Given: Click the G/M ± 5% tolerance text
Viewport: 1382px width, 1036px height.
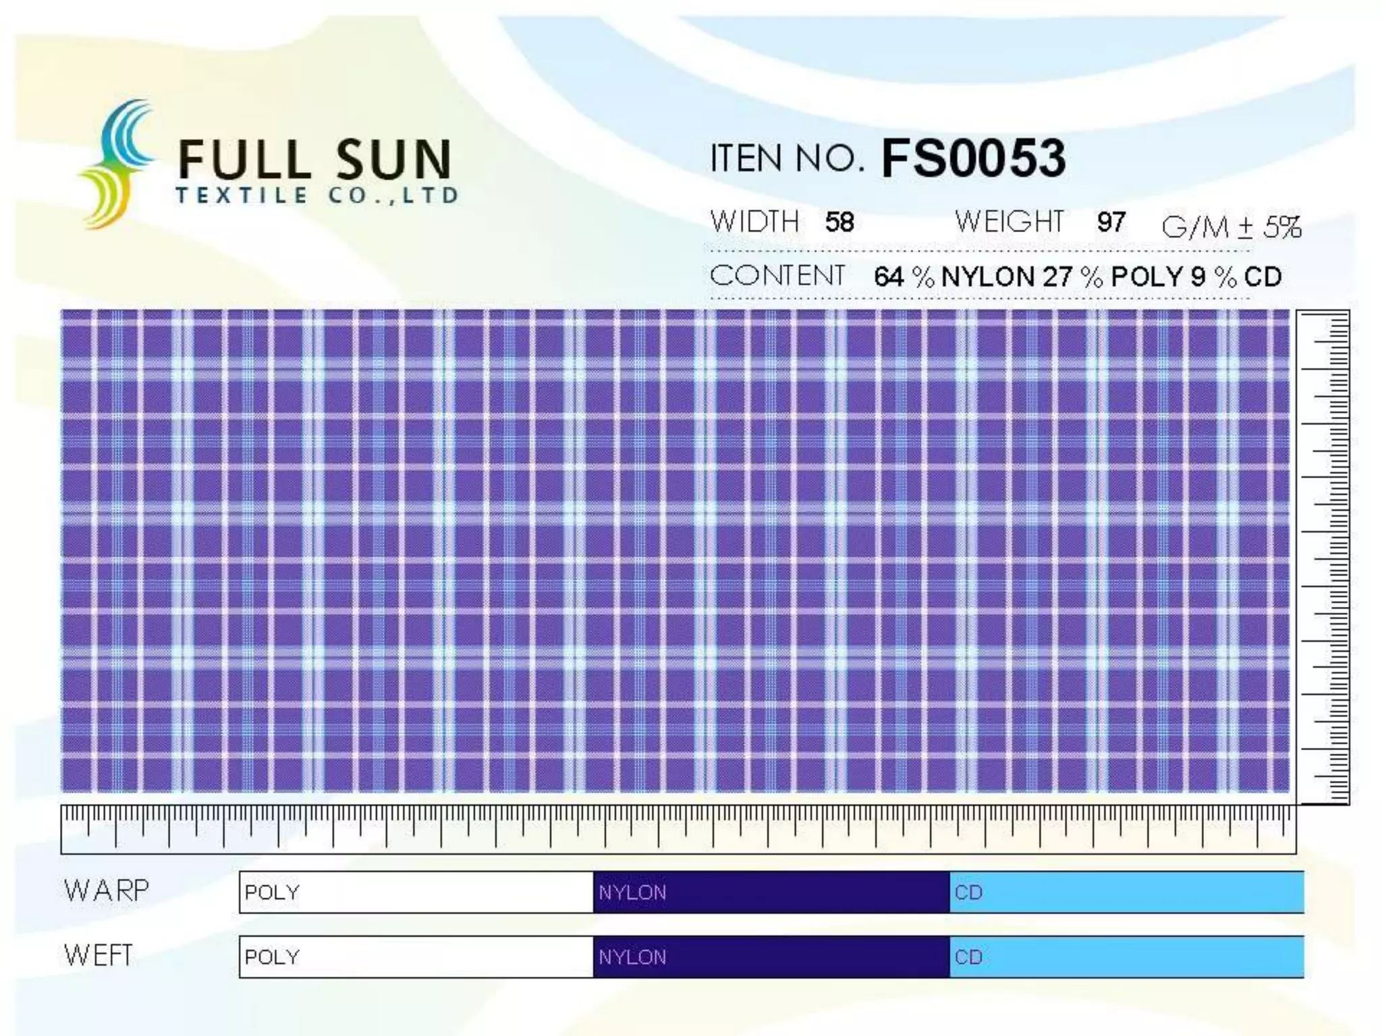Looking at the screenshot, I should click(1231, 227).
